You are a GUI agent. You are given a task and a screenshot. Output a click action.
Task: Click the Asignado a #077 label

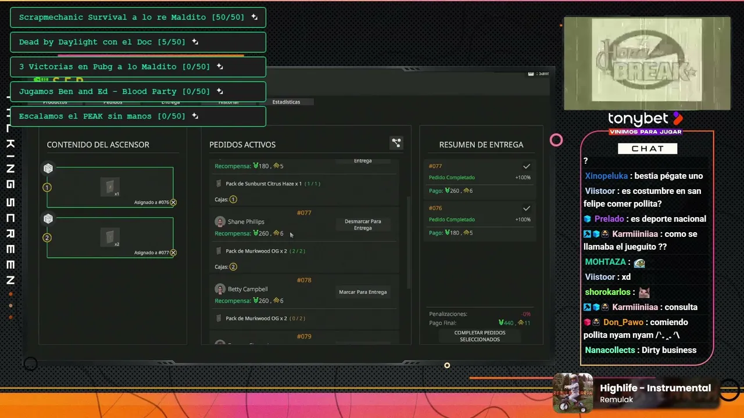pyautogui.click(x=151, y=253)
